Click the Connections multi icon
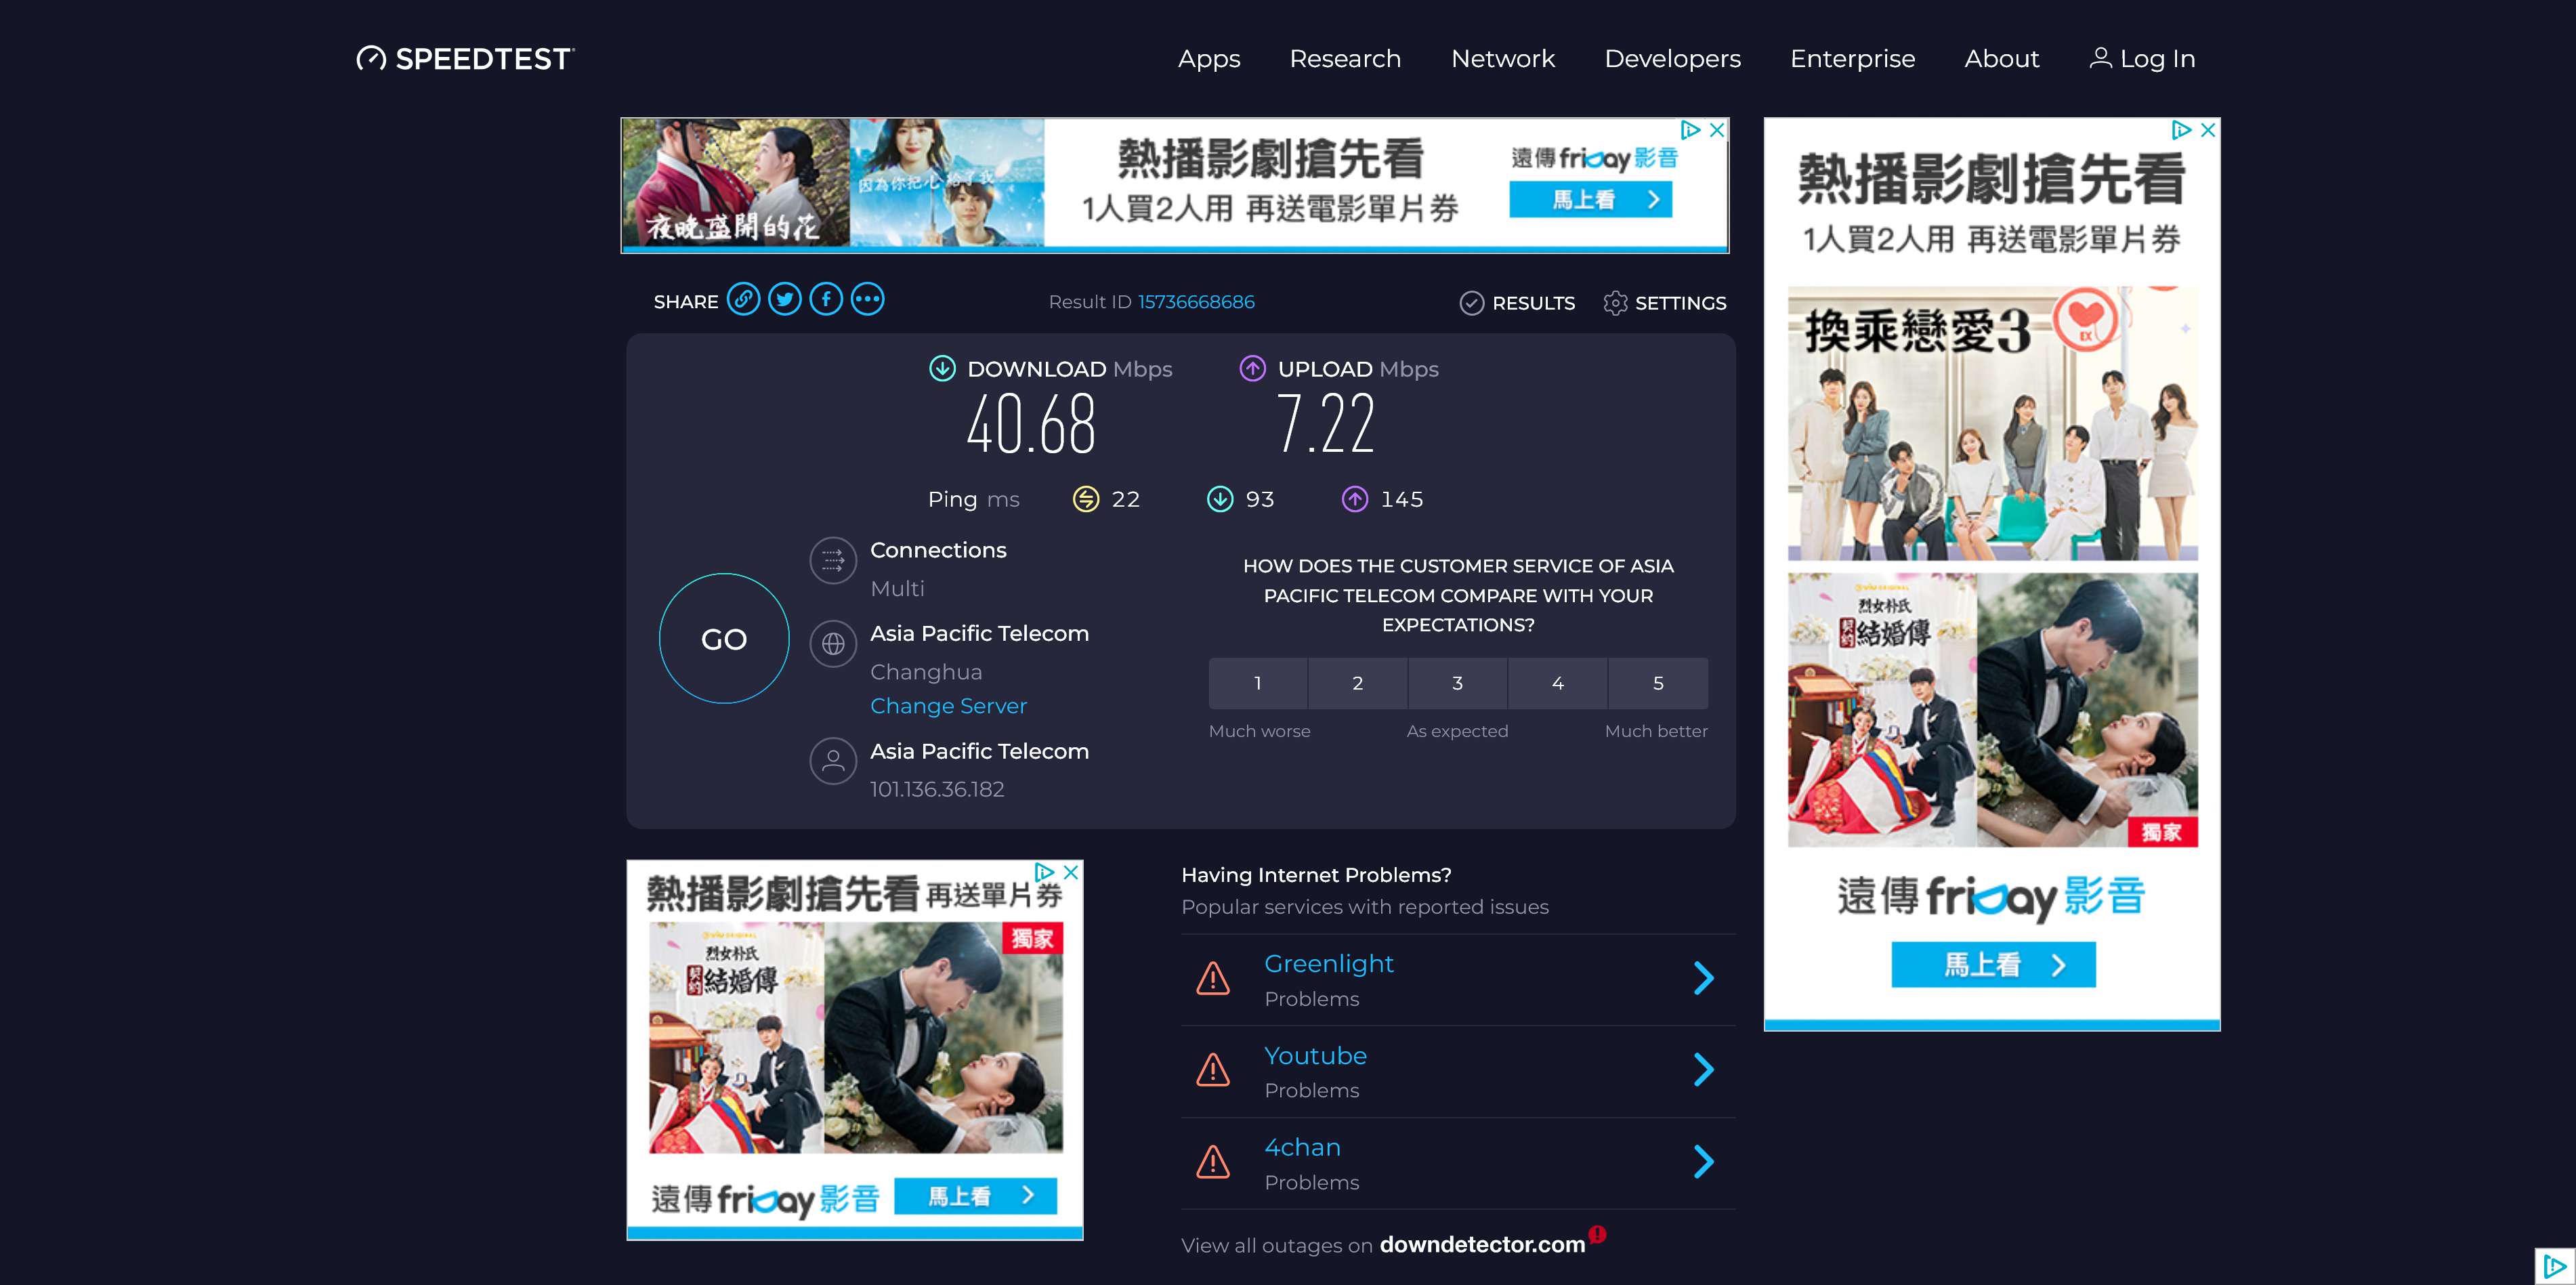Viewport: 2576px width, 1285px height. (833, 561)
